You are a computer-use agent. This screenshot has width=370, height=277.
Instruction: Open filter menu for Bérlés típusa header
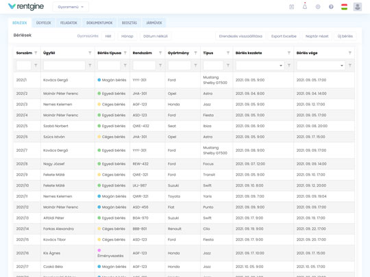[x=125, y=53]
